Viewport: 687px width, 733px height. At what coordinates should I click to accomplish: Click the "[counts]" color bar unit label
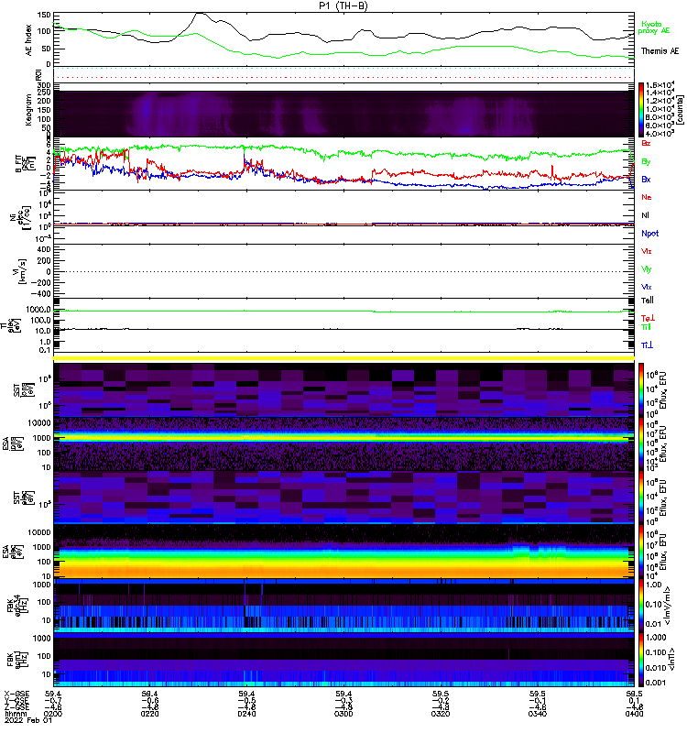[x=681, y=110]
